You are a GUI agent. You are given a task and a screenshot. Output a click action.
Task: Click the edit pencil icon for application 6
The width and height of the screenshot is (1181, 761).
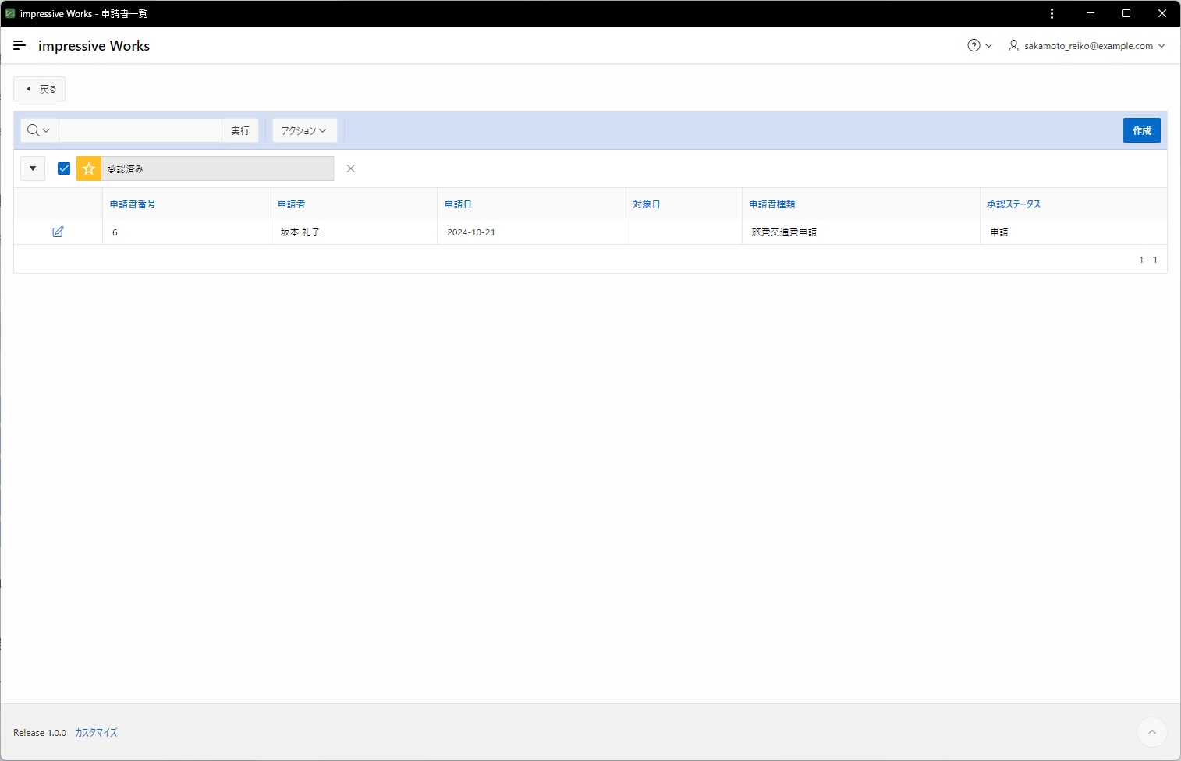click(x=58, y=232)
